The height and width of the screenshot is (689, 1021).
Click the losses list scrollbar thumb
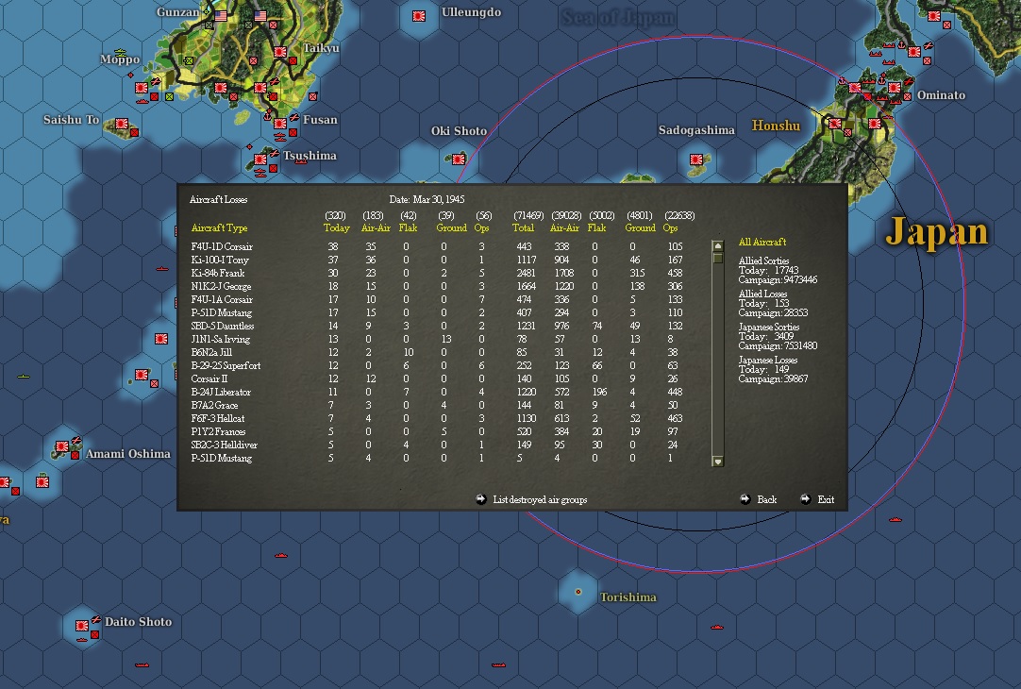point(717,258)
